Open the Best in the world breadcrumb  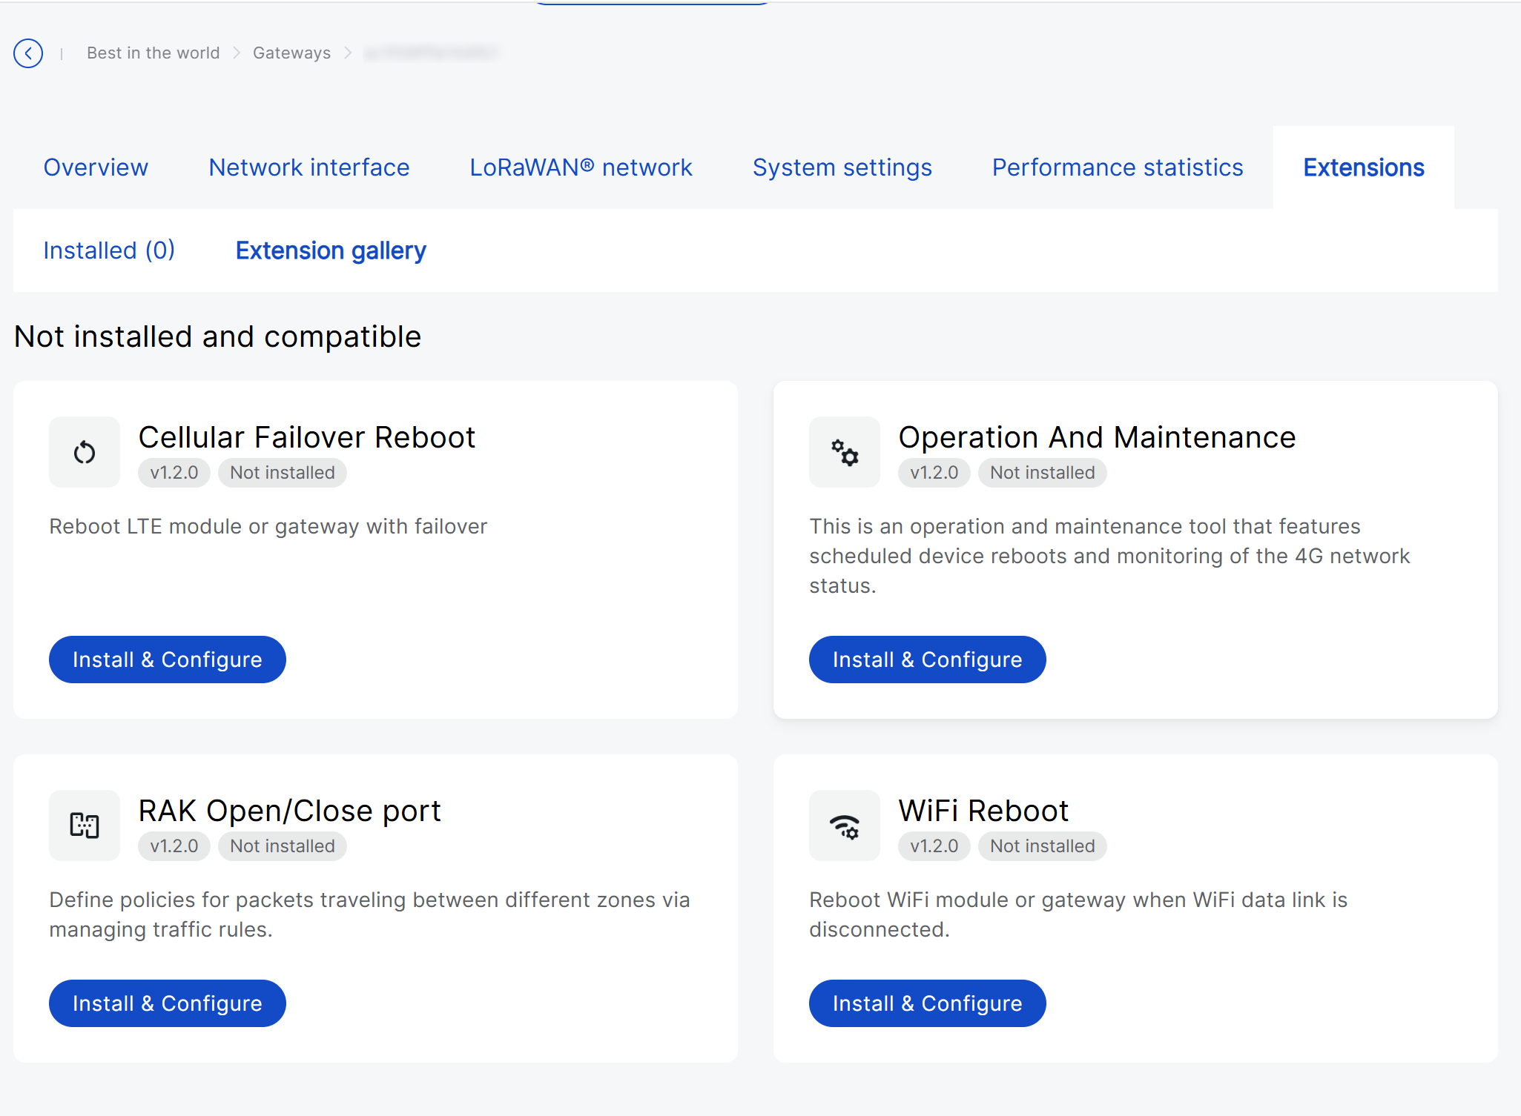tap(154, 53)
